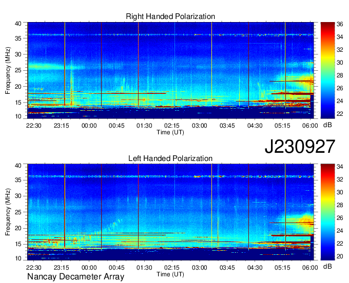Click the 22 value on Right Handed colorbar
The image size is (349, 283).
pos(340,114)
